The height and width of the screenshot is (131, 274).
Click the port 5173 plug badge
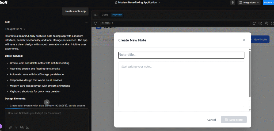pyautogui.click(x=105, y=23)
